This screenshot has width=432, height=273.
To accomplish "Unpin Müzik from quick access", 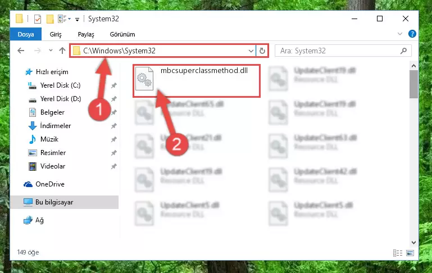I will [x=114, y=139].
